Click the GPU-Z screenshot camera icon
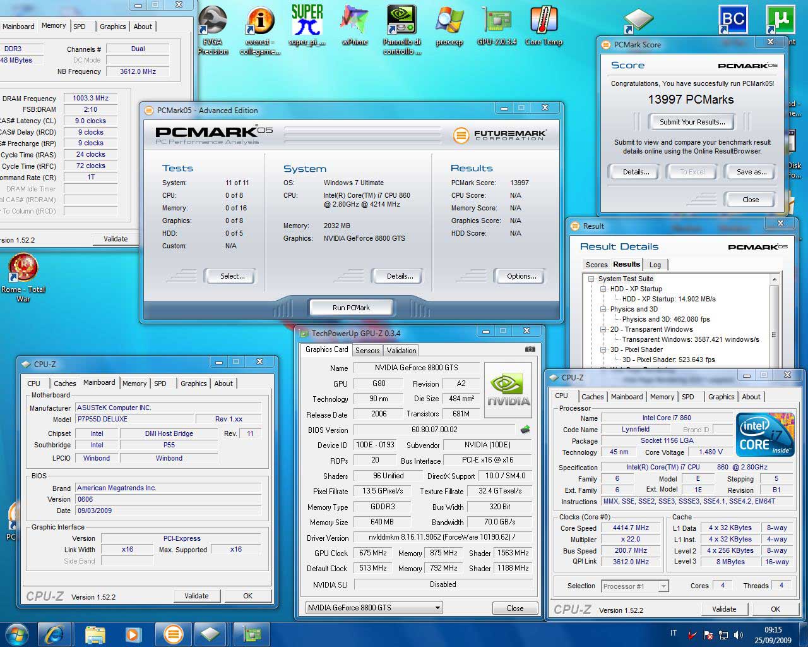This screenshot has width=808, height=647. coord(530,349)
